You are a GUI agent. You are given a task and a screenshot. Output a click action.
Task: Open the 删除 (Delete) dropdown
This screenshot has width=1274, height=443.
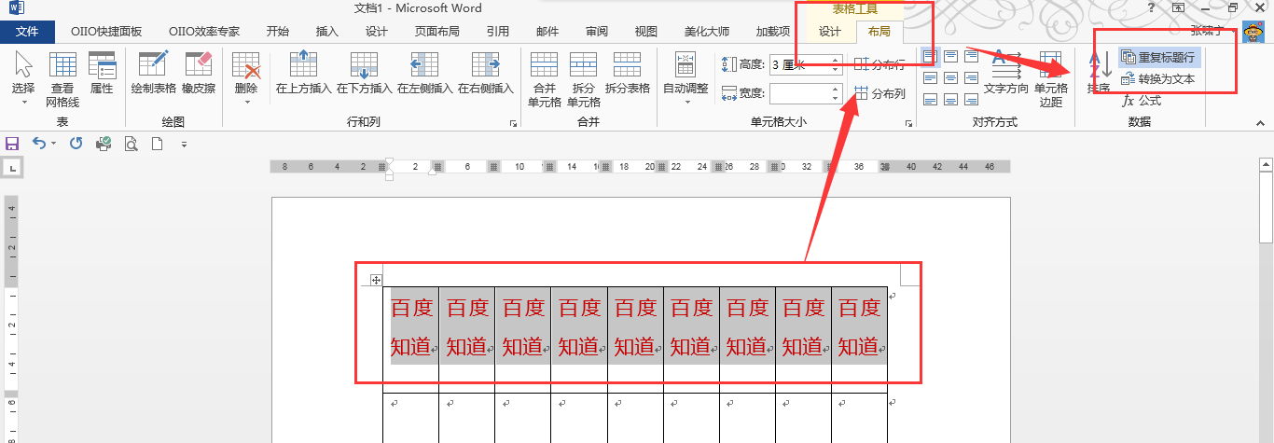(x=246, y=78)
